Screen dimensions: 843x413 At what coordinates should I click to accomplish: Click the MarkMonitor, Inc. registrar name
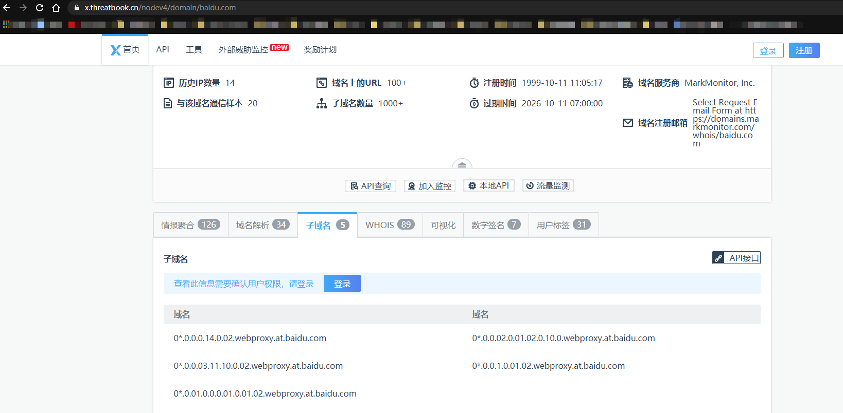(719, 83)
